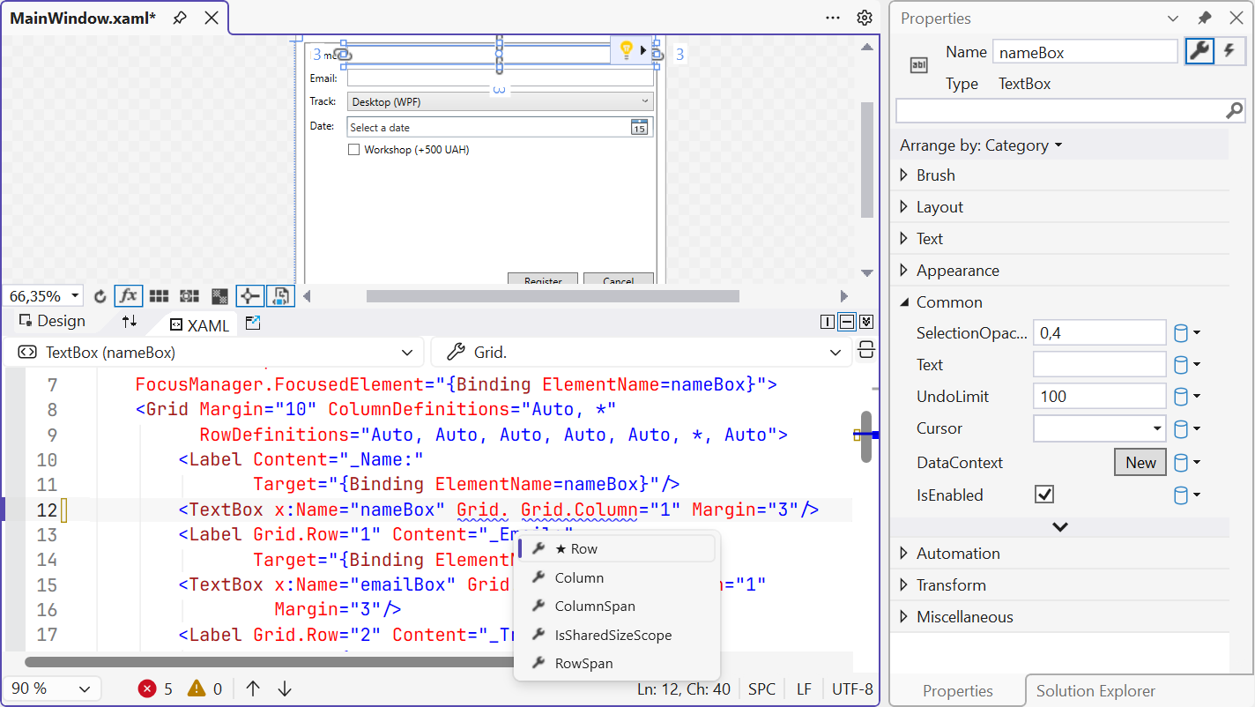The width and height of the screenshot is (1255, 707).
Task: Swap Design and XAML panes
Action: 130,322
